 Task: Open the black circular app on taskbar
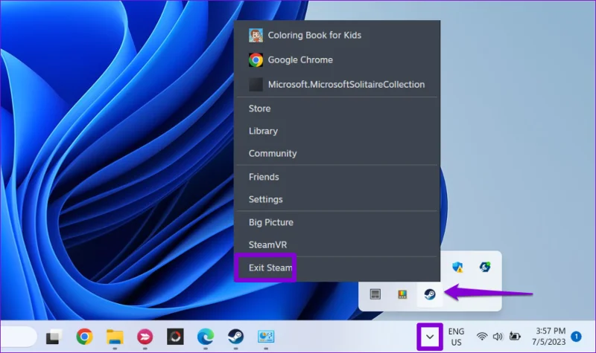(175, 337)
